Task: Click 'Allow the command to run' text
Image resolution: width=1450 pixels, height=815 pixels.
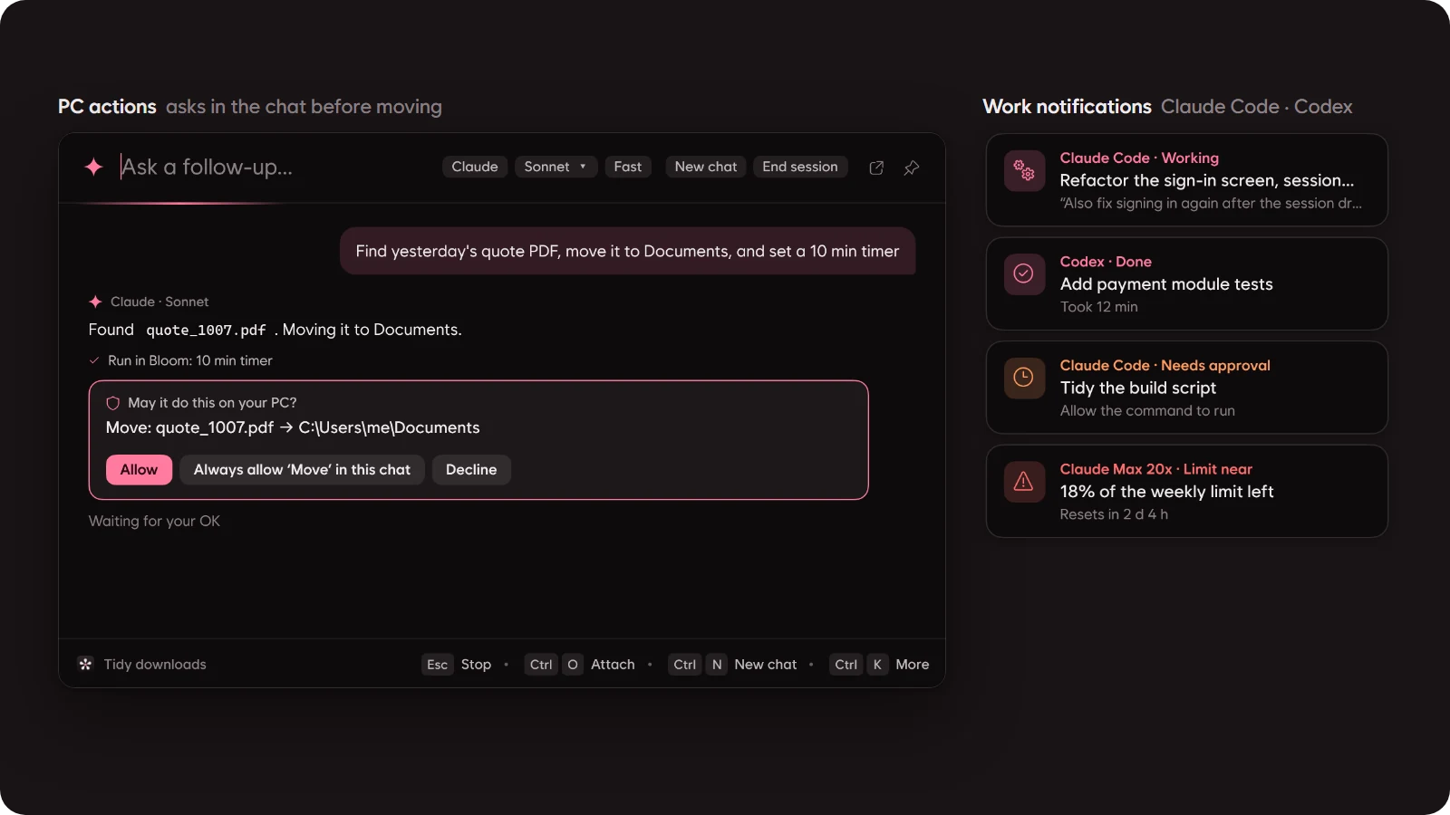Action: 1147,411
